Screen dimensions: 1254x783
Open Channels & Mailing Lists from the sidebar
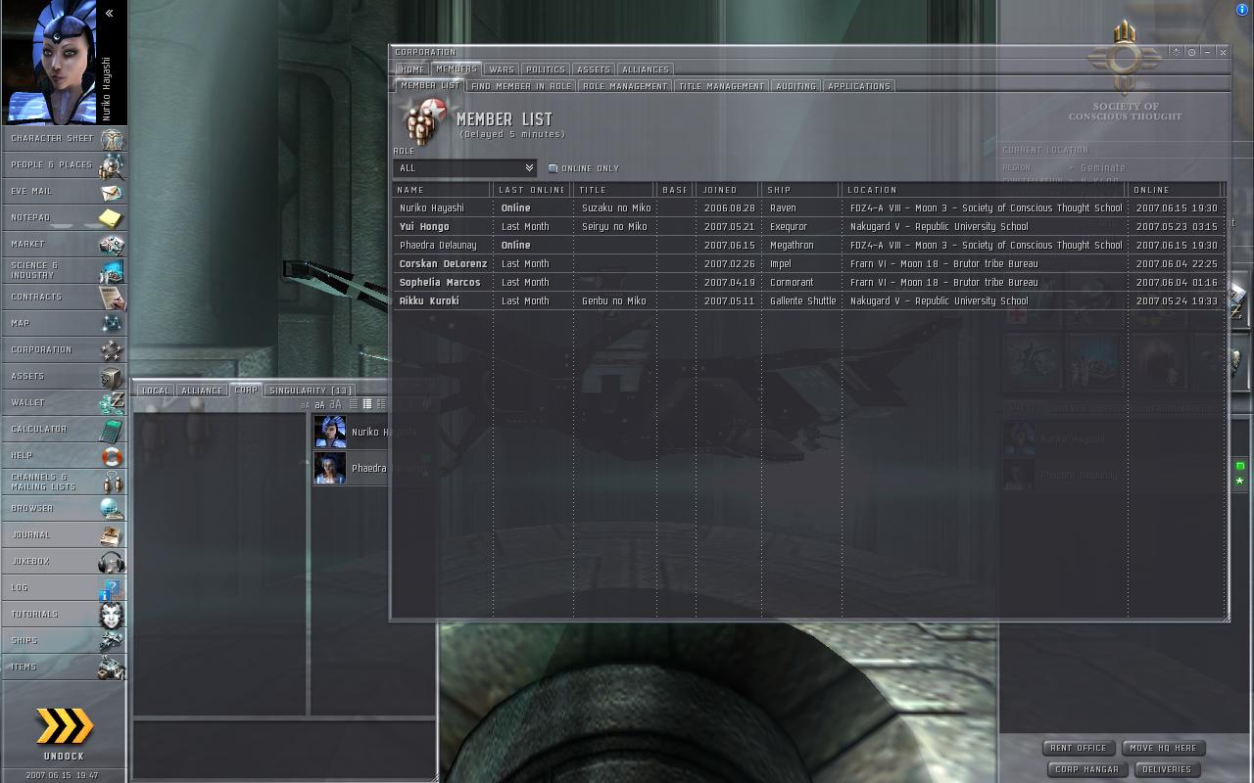pyautogui.click(x=64, y=482)
